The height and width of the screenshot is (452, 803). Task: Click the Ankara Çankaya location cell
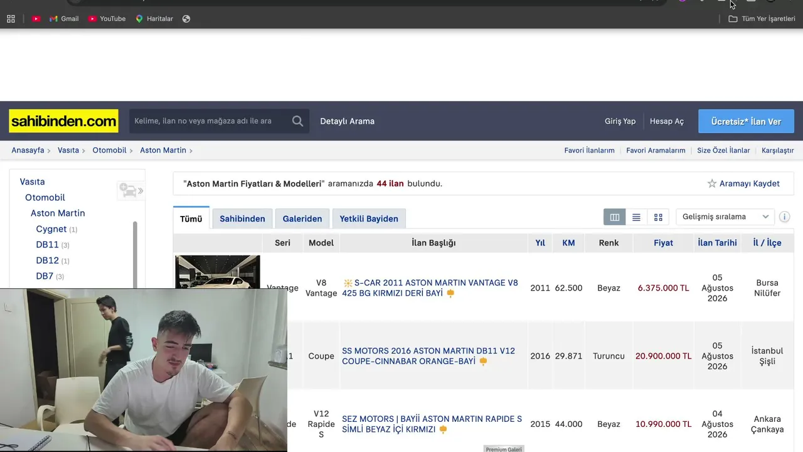click(767, 424)
